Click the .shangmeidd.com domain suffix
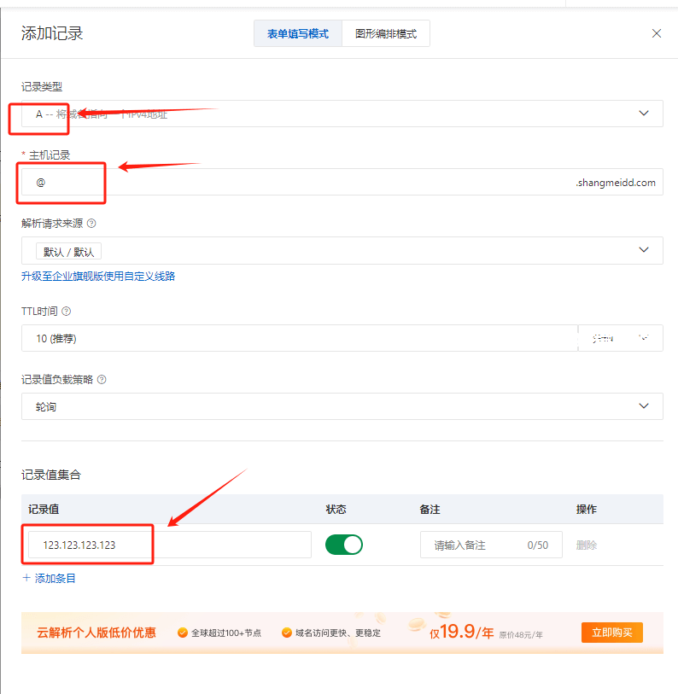The image size is (678, 694). point(616,183)
